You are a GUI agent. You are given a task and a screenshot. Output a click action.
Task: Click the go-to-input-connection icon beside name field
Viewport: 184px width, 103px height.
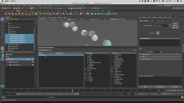tap(170, 24)
